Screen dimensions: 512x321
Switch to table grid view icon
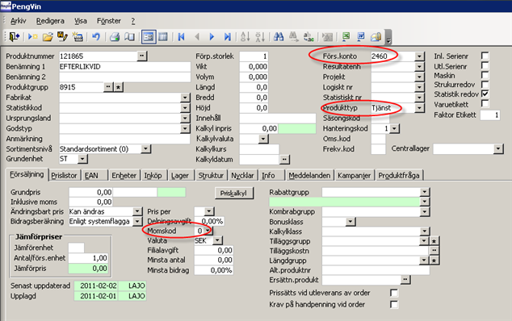162,37
